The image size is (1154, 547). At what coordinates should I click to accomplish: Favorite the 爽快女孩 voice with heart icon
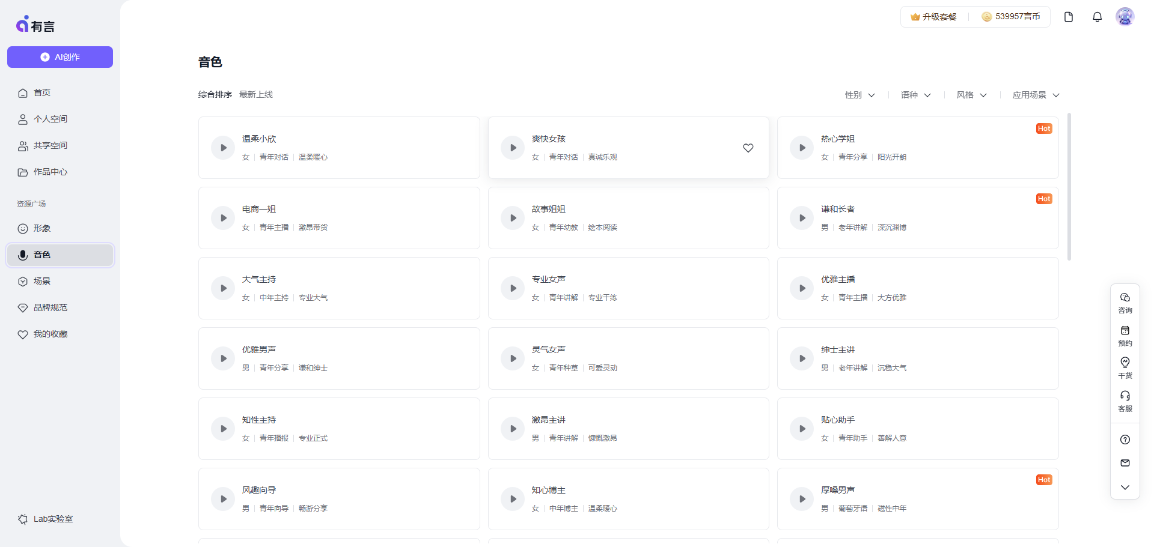click(748, 148)
